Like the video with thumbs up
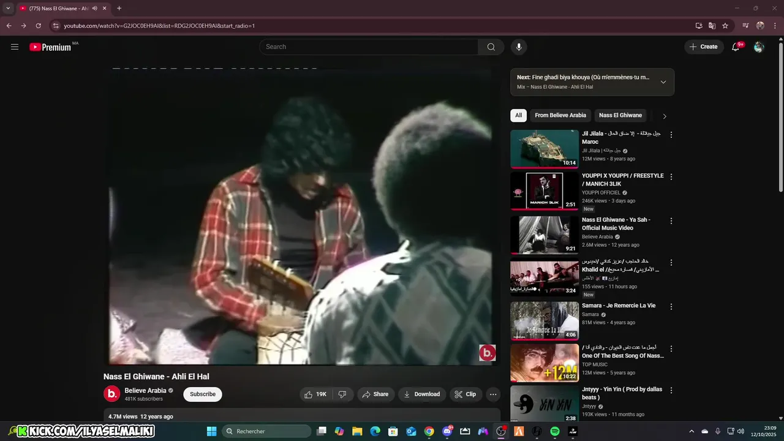784x441 pixels. click(315, 394)
